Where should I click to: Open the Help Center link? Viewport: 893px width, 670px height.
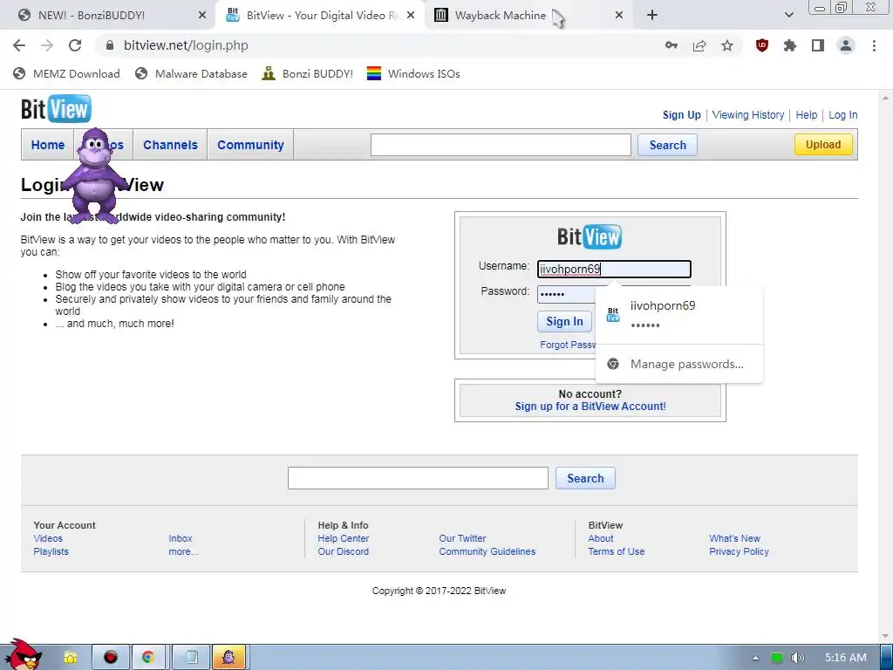344,538
